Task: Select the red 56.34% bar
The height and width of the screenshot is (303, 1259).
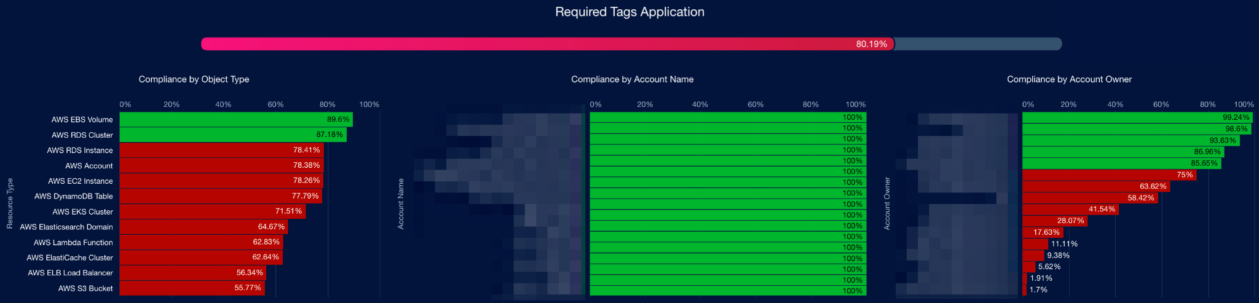Action: coord(193,272)
